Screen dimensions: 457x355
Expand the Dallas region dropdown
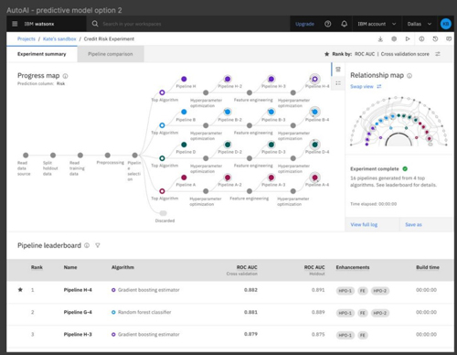(x=420, y=24)
